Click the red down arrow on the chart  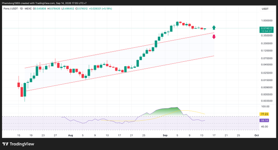(x=214, y=37)
